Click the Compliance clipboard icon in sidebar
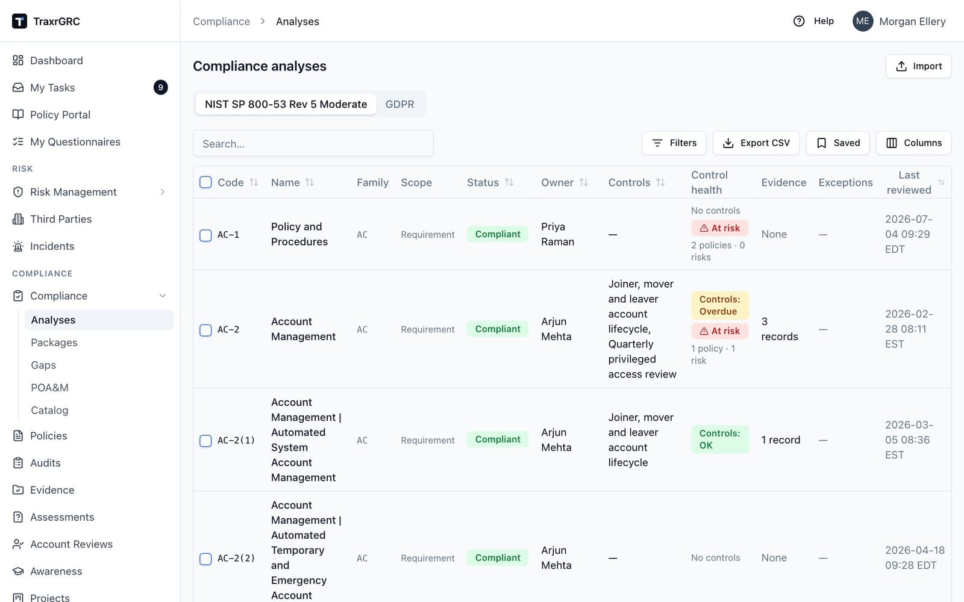Screen dimensions: 964x602 (18, 296)
